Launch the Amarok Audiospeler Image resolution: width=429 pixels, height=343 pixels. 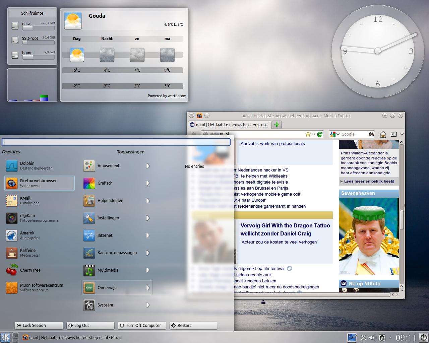[39, 235]
